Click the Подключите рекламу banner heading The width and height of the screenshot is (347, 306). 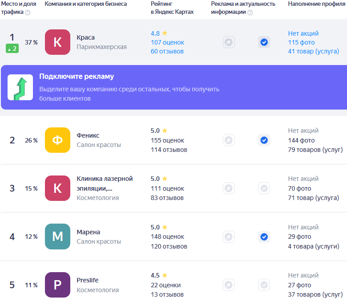click(x=77, y=76)
